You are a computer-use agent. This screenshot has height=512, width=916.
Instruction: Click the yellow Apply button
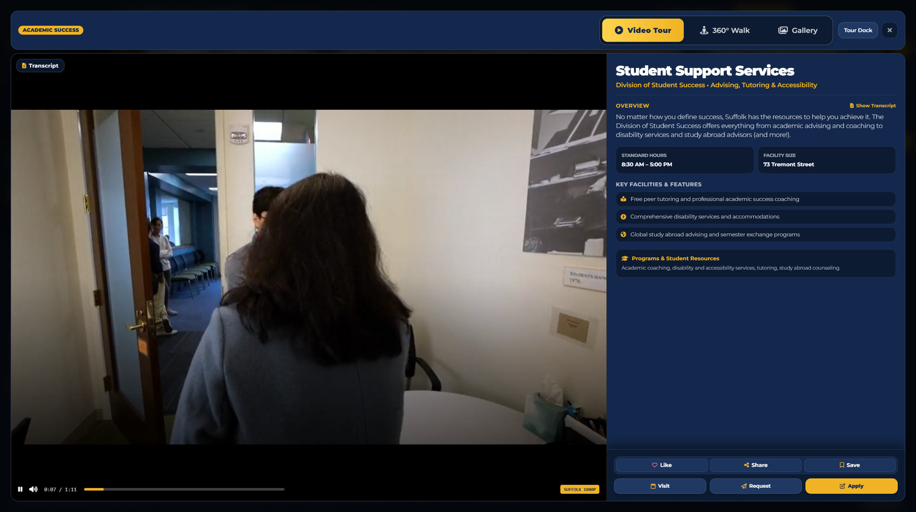coord(851,486)
